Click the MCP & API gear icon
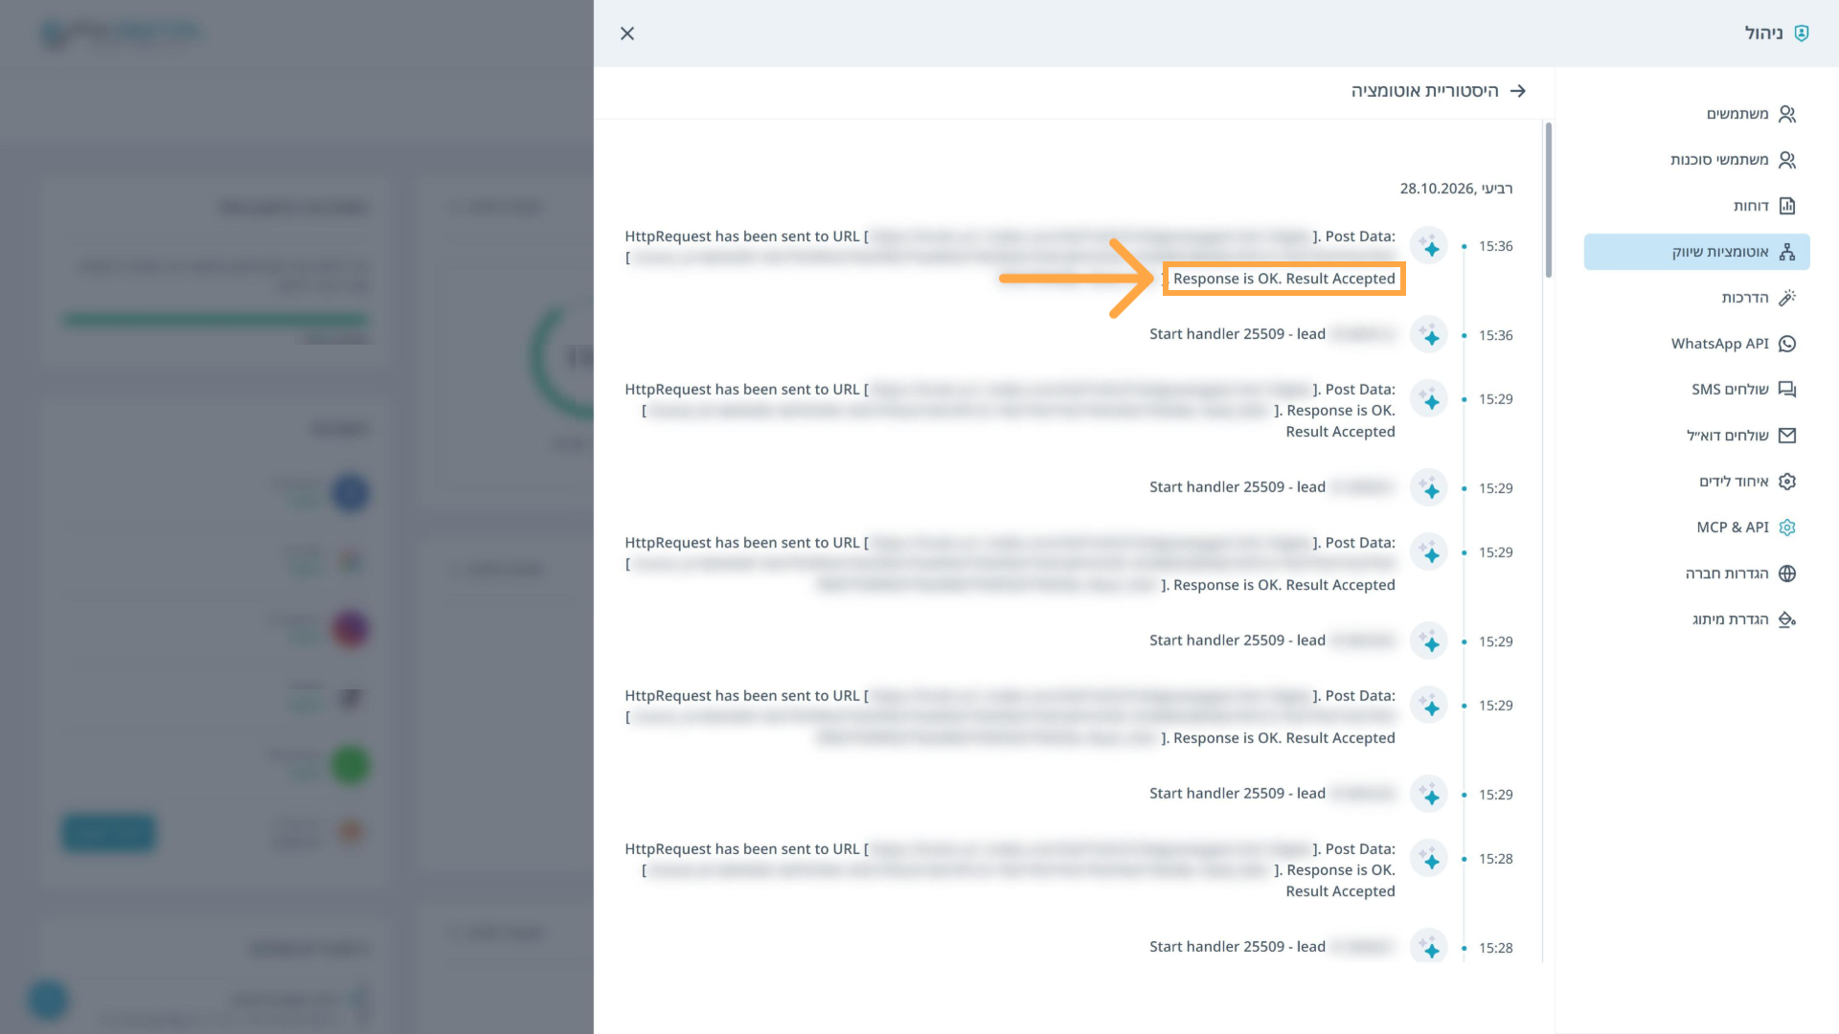Screen dimensions: 1839x1034 1787,528
